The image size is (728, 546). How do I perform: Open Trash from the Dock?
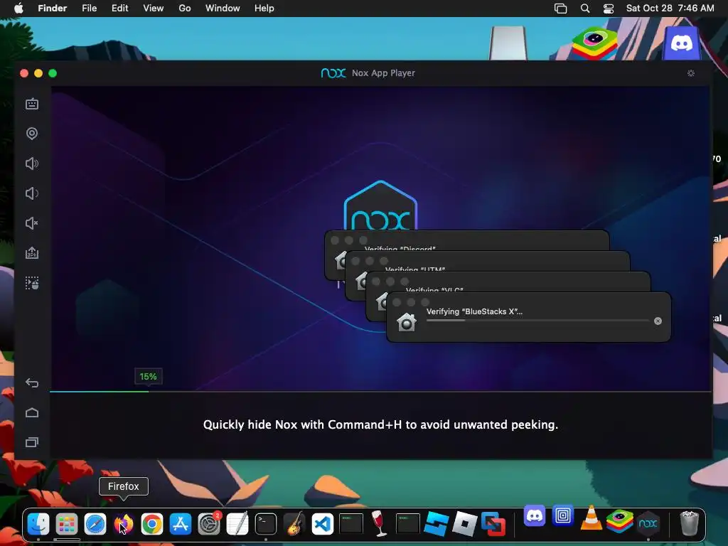click(689, 524)
